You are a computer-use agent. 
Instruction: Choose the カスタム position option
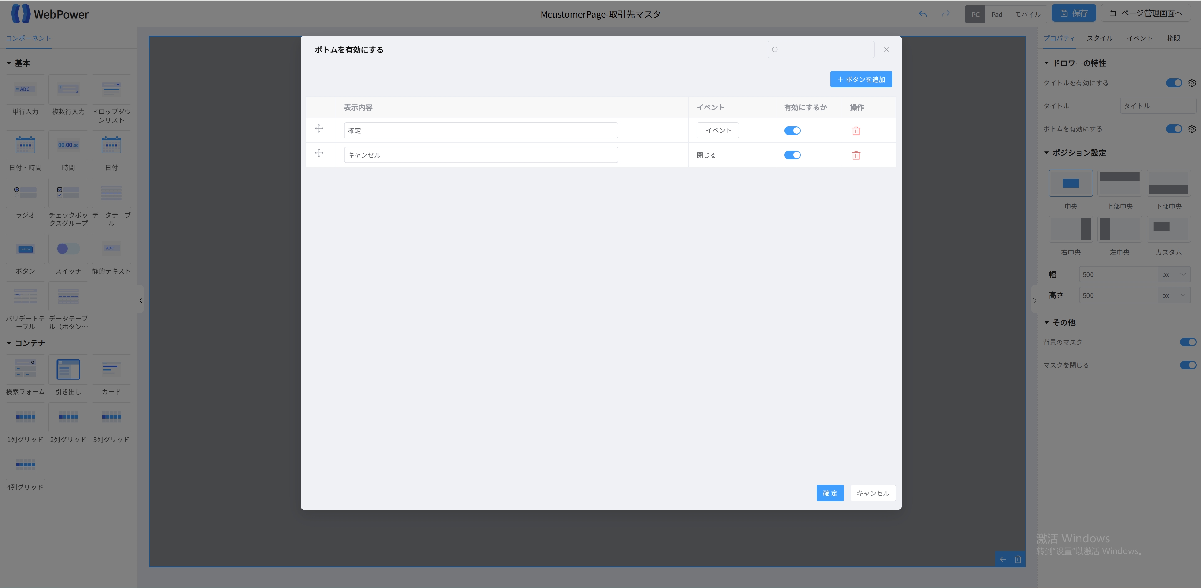(x=1168, y=229)
